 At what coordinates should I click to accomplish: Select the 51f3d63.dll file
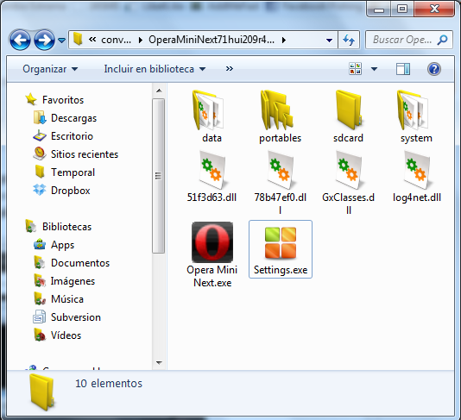(212, 177)
